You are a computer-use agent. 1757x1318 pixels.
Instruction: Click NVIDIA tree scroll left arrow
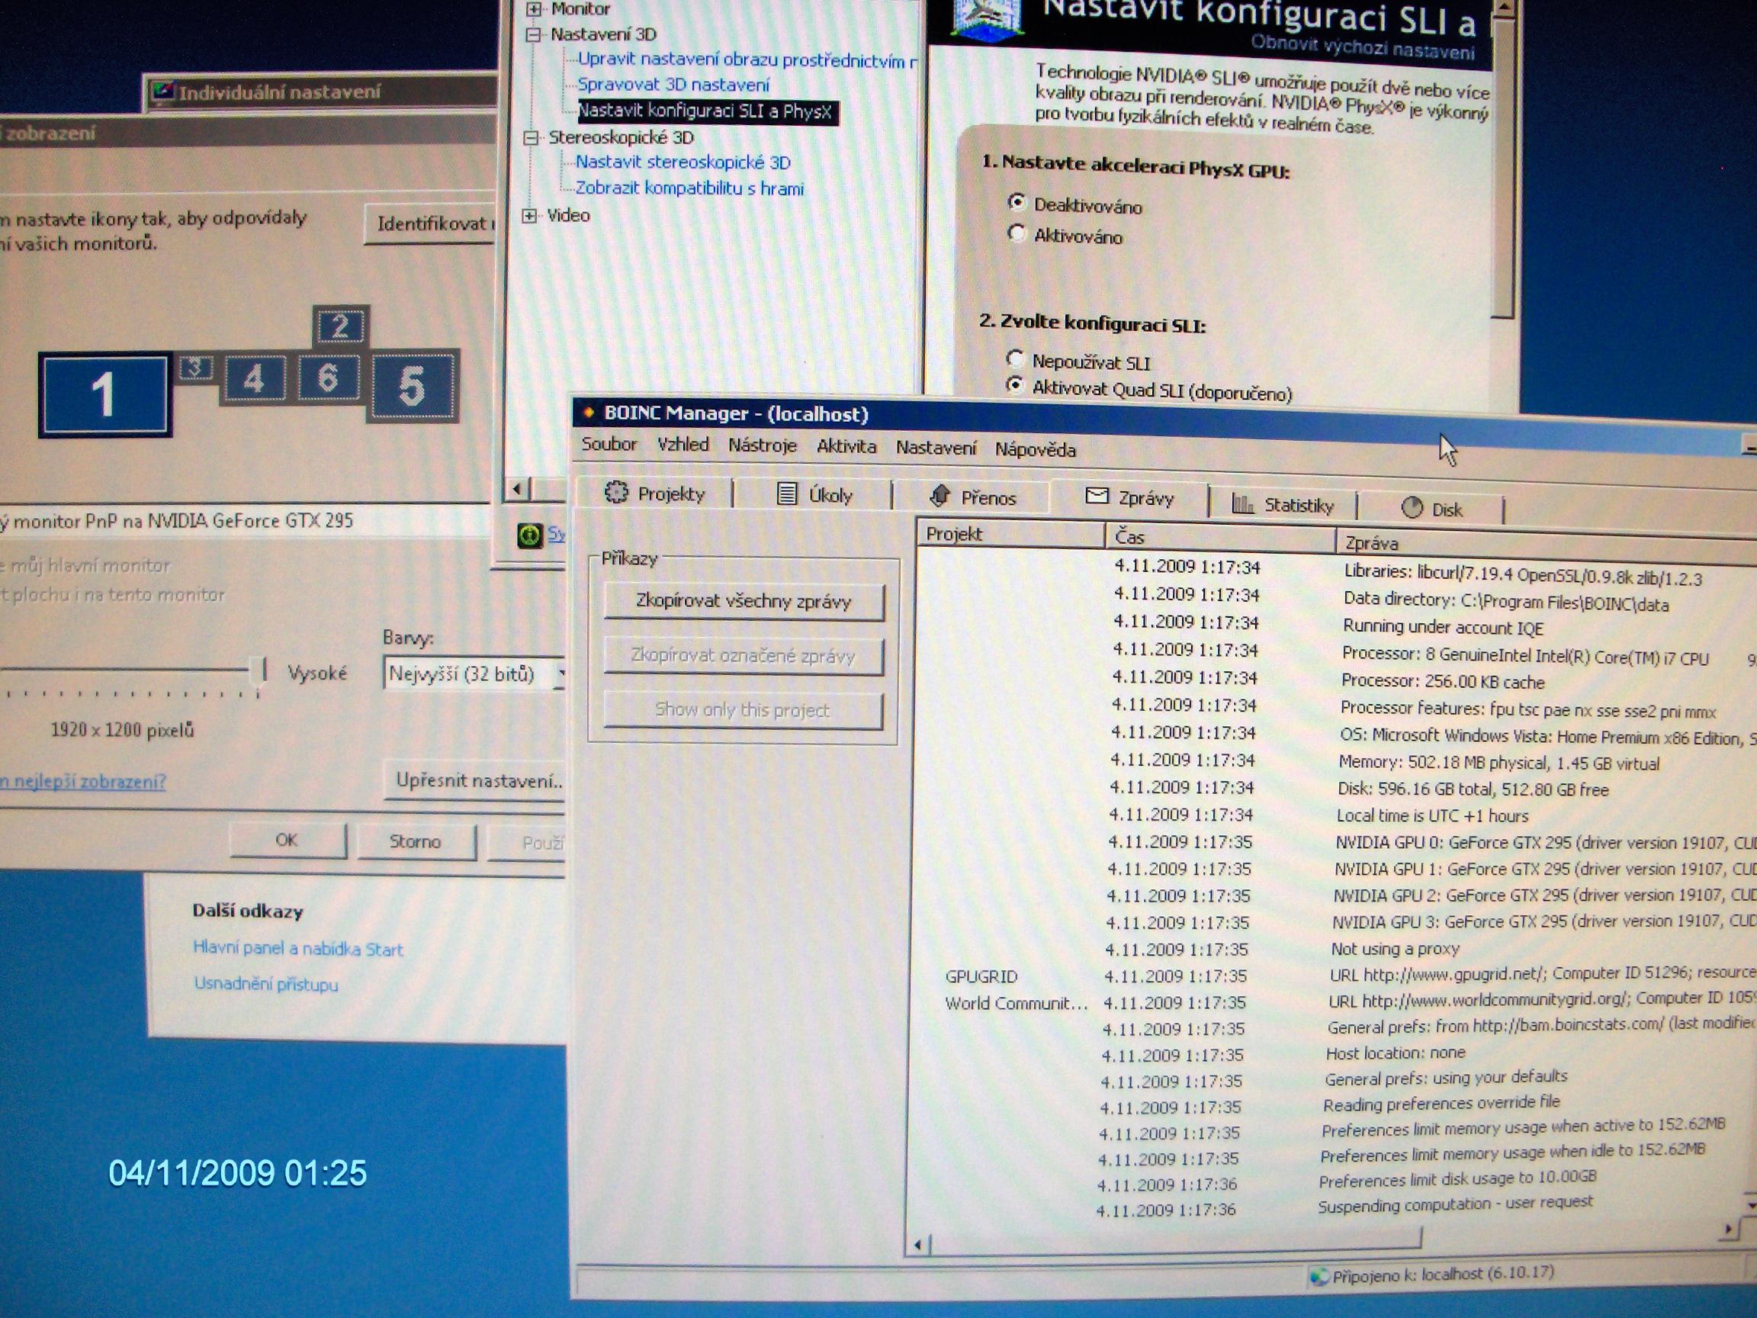coord(518,490)
